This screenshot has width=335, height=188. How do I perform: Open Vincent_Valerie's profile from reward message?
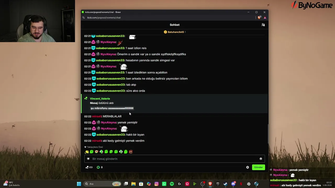click(x=100, y=99)
